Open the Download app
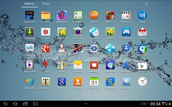The image size is (172, 107). pos(30,33)
